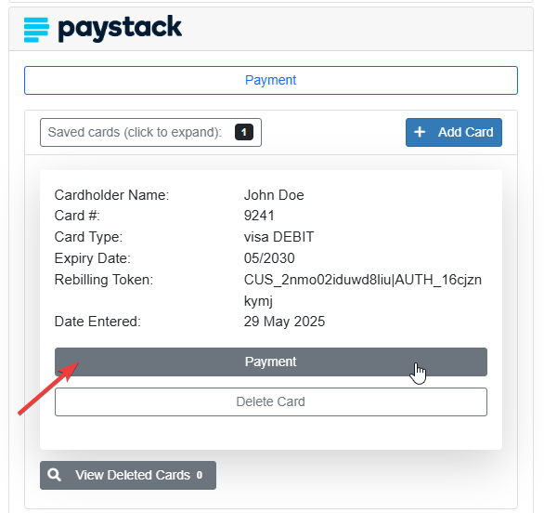The height and width of the screenshot is (513, 544).
Task: Click the cardholder name John Doe
Action: [274, 195]
